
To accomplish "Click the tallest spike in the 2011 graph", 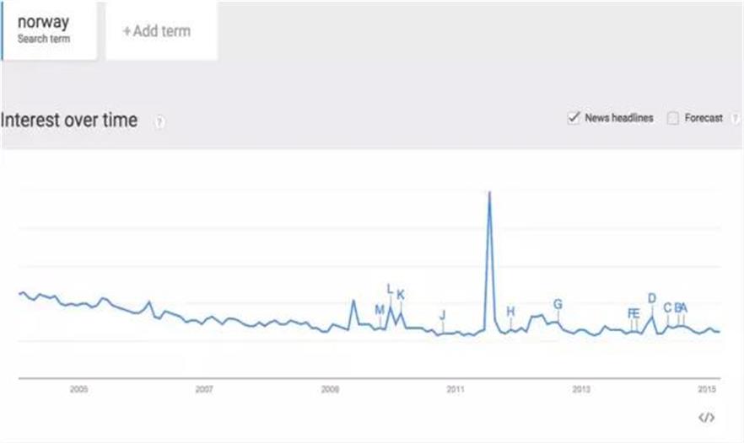I will pyautogui.click(x=489, y=194).
